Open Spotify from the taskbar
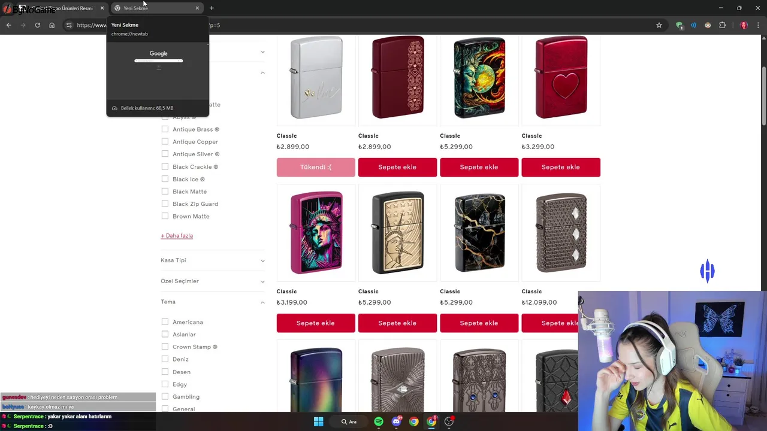The width and height of the screenshot is (767, 431). [379, 421]
